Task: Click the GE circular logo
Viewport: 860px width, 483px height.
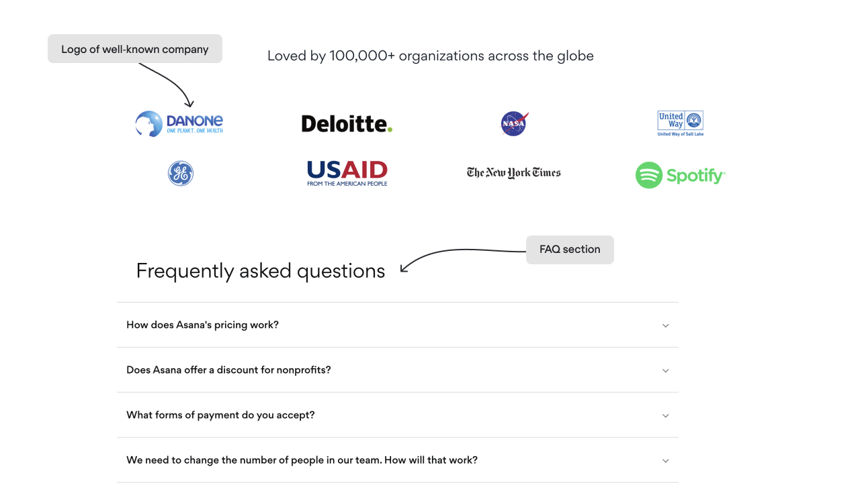Action: (x=181, y=174)
